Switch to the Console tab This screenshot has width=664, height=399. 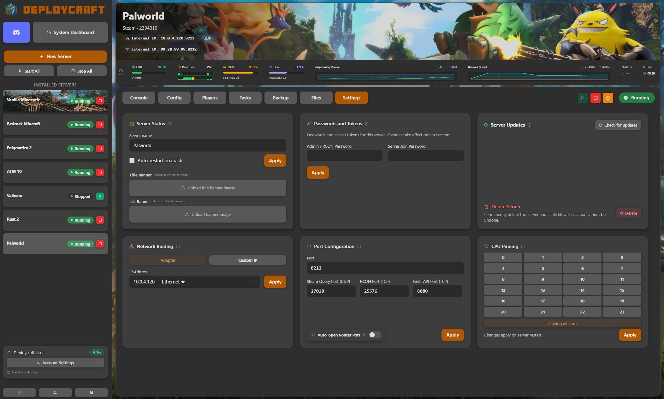pyautogui.click(x=139, y=98)
